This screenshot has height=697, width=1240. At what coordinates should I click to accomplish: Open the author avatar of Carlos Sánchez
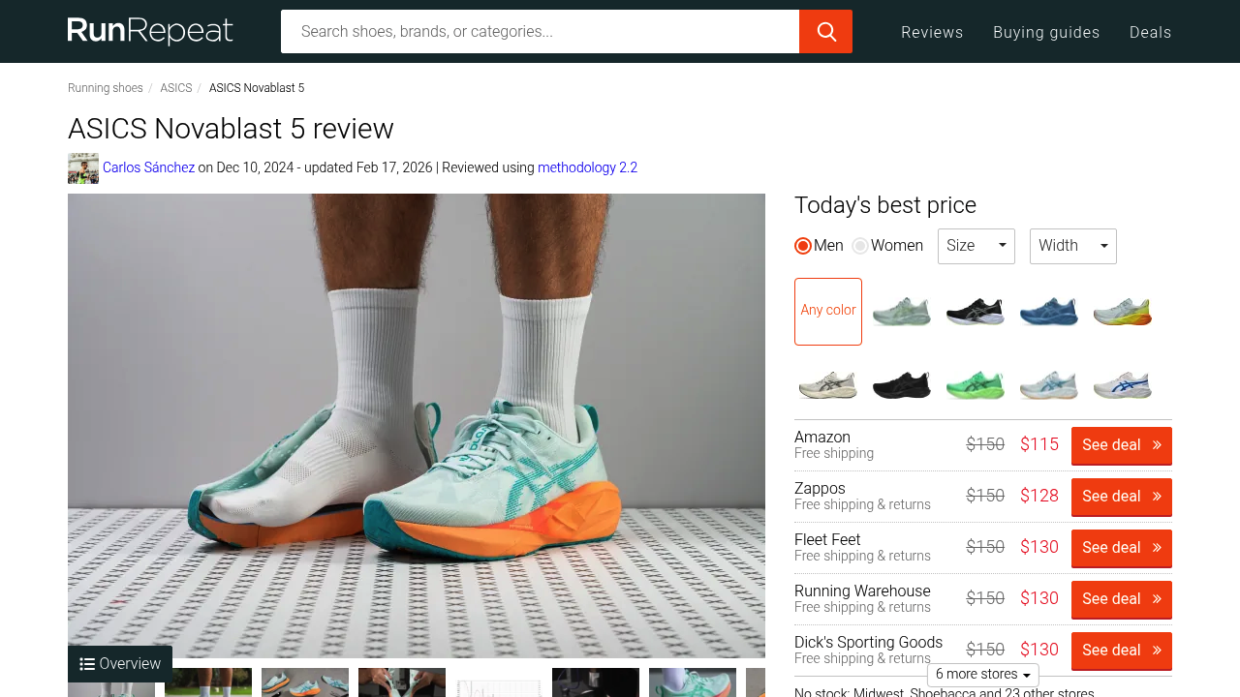(x=83, y=168)
